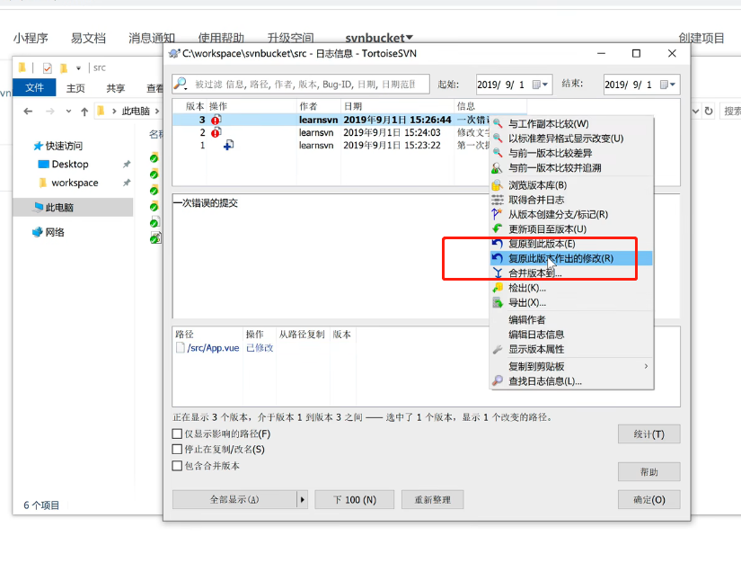Click the compare with working copy icon

(x=498, y=123)
